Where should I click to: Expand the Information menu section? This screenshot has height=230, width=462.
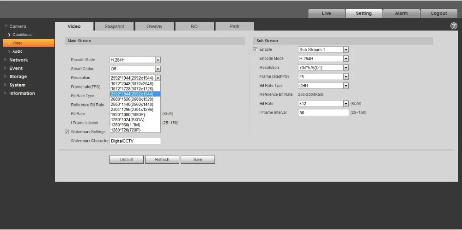click(x=22, y=93)
